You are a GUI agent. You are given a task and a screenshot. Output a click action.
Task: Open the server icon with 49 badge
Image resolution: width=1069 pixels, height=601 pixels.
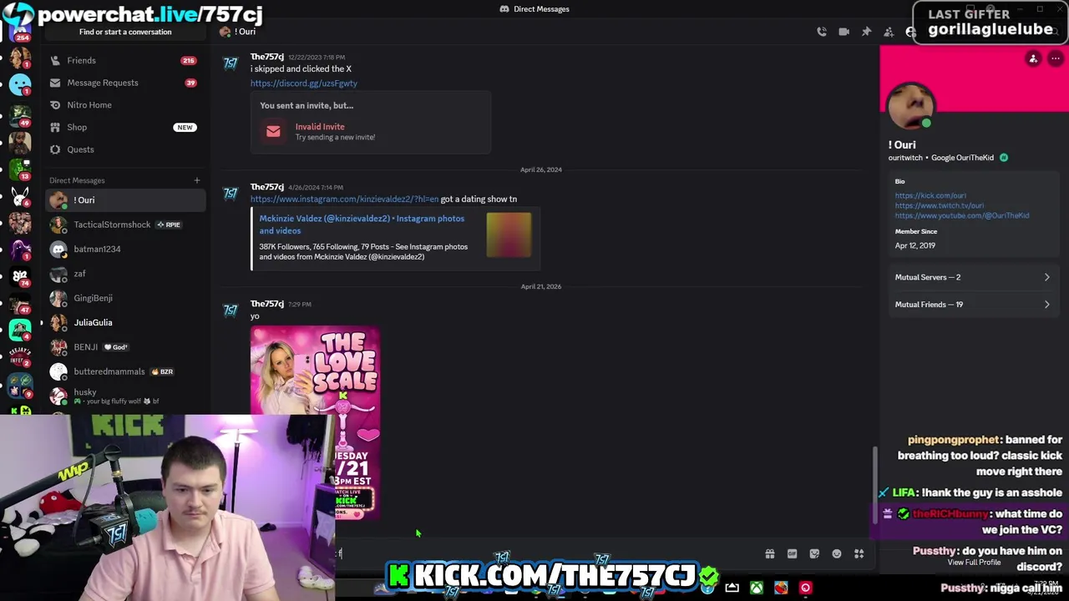pos(20,114)
